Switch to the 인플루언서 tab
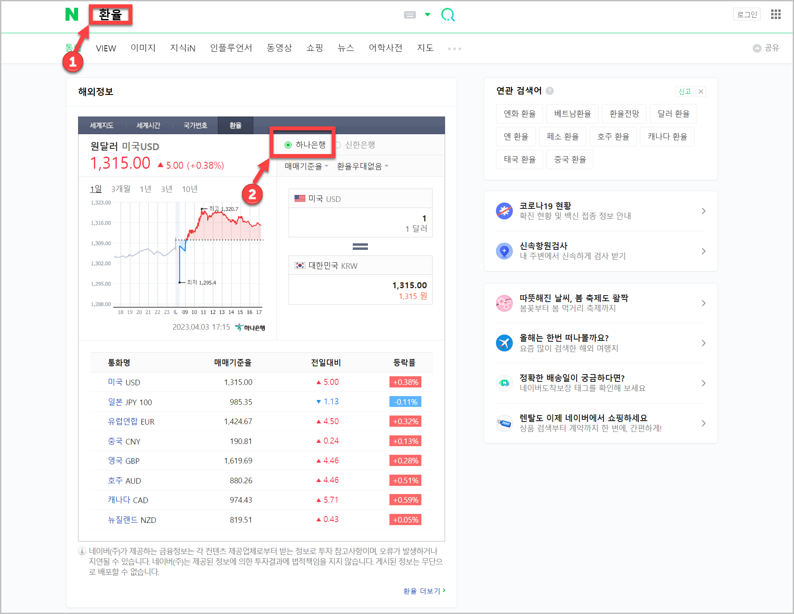 [x=231, y=48]
